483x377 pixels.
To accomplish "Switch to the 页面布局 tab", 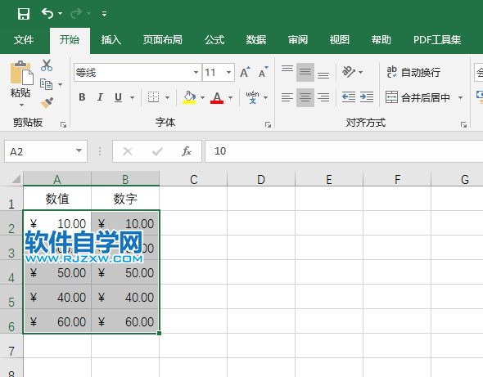I will (x=162, y=40).
